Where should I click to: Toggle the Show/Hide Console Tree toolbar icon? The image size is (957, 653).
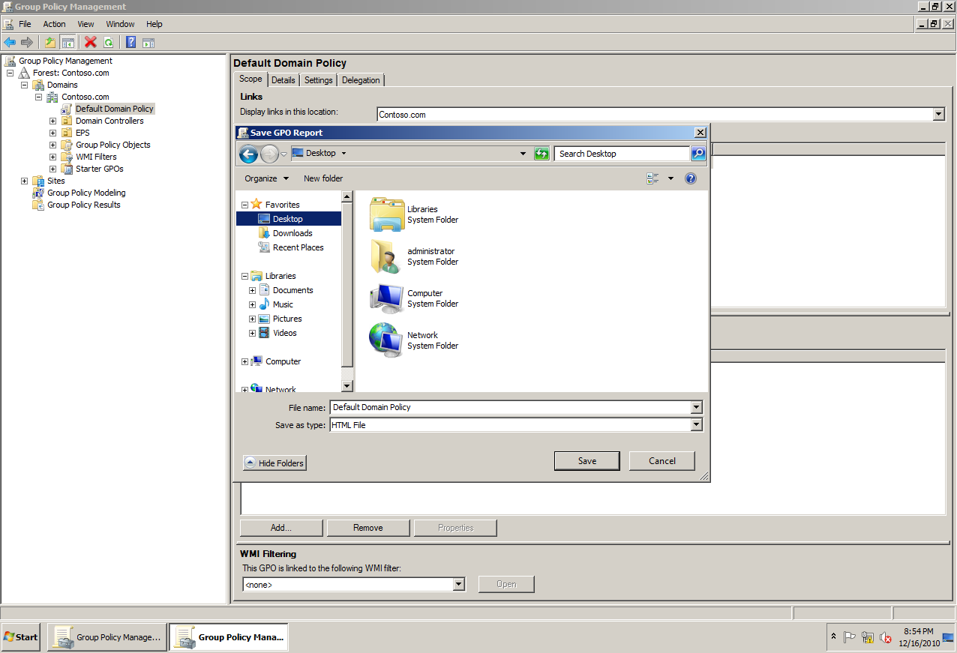(67, 42)
